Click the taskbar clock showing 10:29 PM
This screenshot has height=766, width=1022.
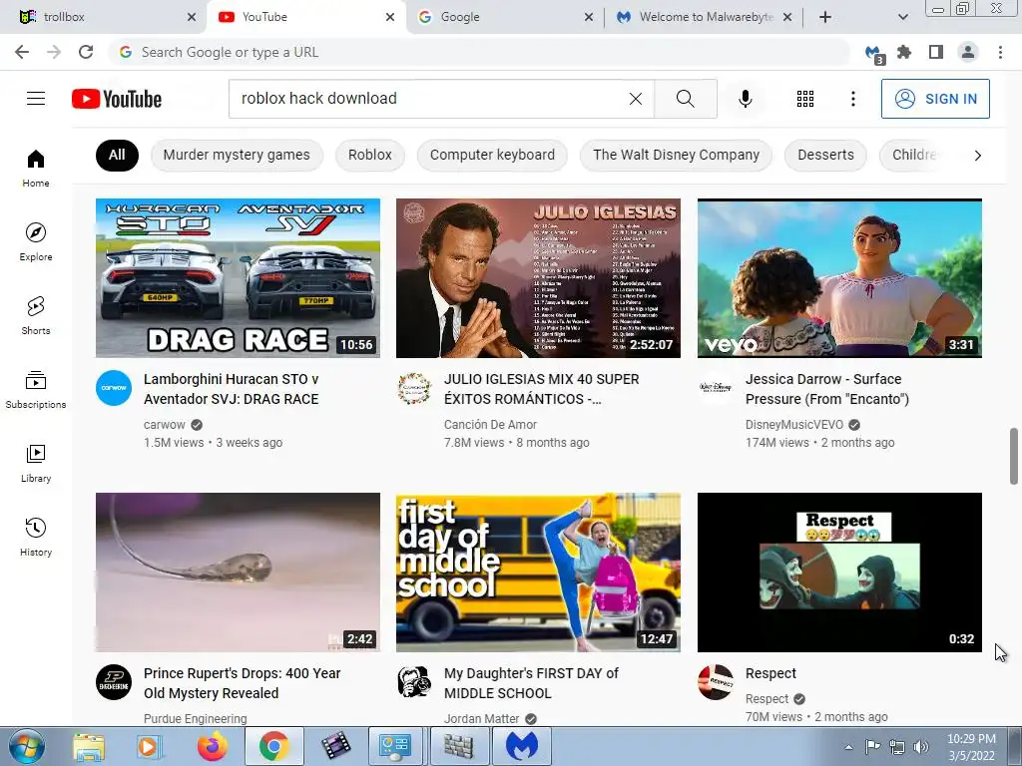point(971,747)
